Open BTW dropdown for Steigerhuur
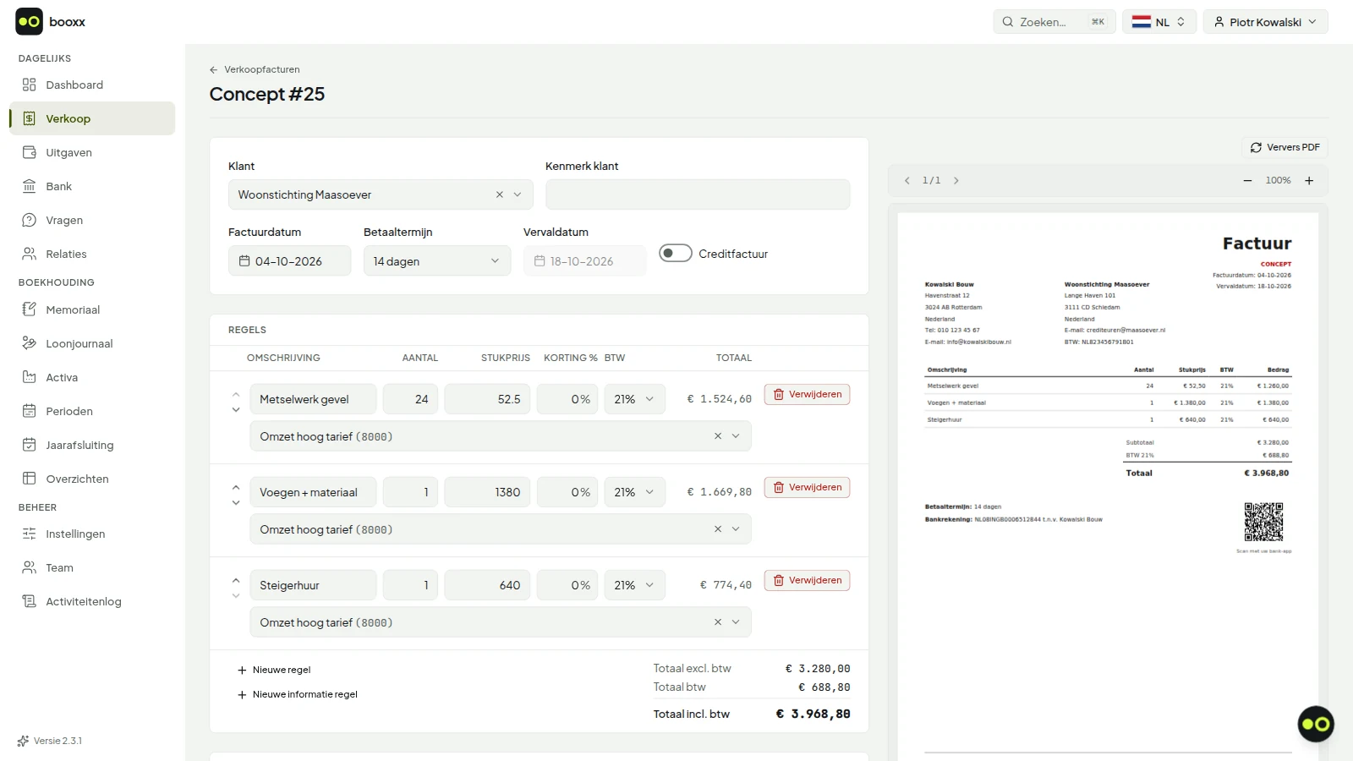The height and width of the screenshot is (761, 1353). pyautogui.click(x=634, y=585)
